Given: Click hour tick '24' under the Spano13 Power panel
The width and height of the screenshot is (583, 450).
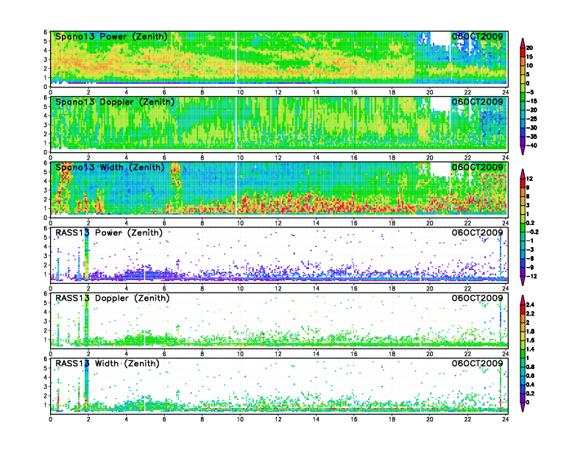Looking at the screenshot, I should (x=505, y=93).
